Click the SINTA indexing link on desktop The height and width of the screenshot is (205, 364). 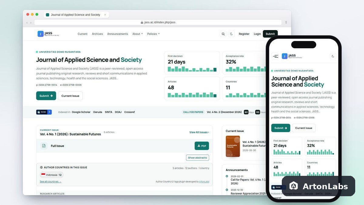pyautogui.click(x=109, y=112)
